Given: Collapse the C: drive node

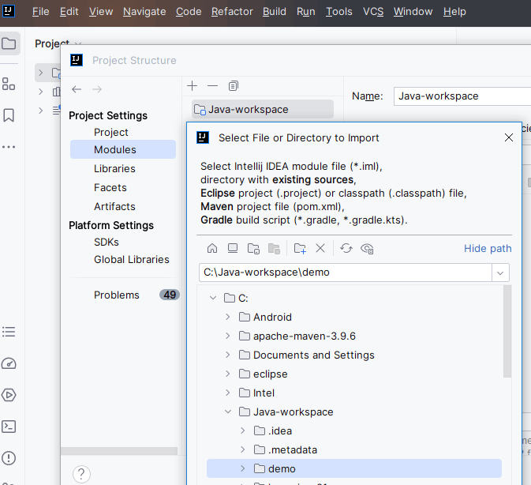Looking at the screenshot, I should [213, 299].
